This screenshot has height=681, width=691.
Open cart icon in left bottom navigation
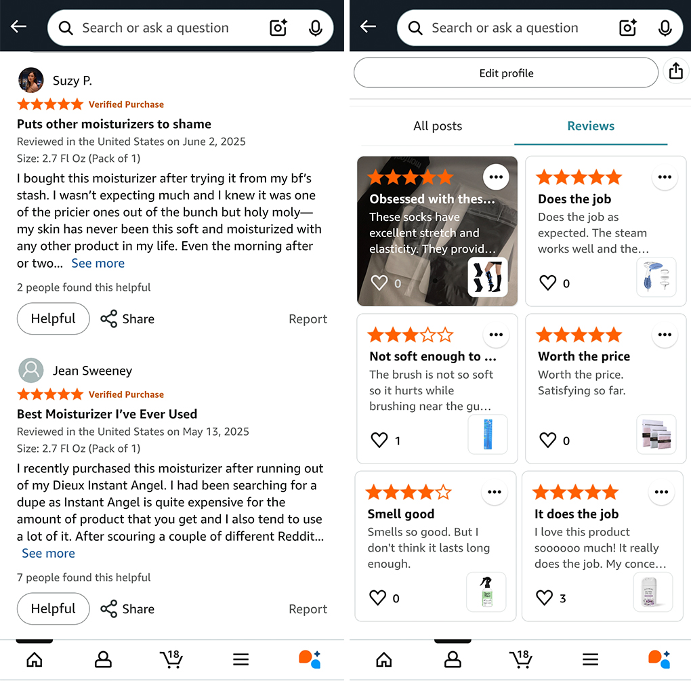coord(171,659)
